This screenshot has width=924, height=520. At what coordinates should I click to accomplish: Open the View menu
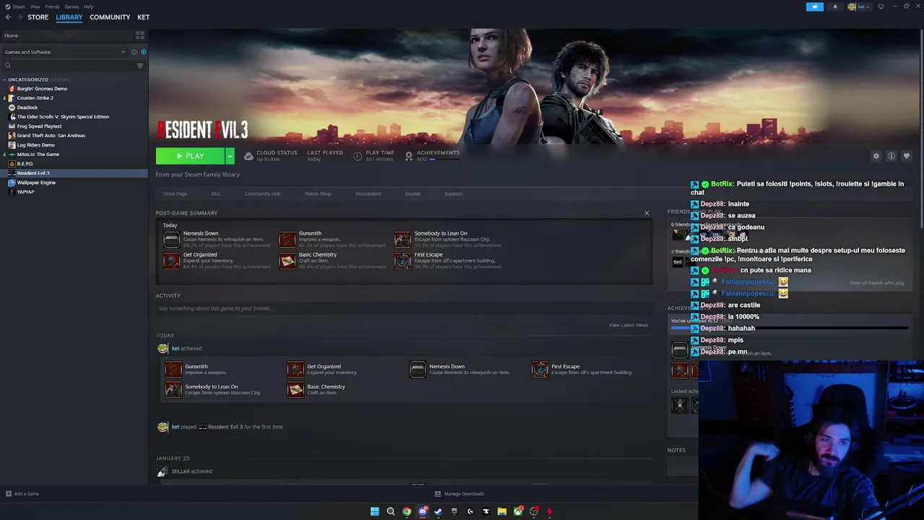35,6
